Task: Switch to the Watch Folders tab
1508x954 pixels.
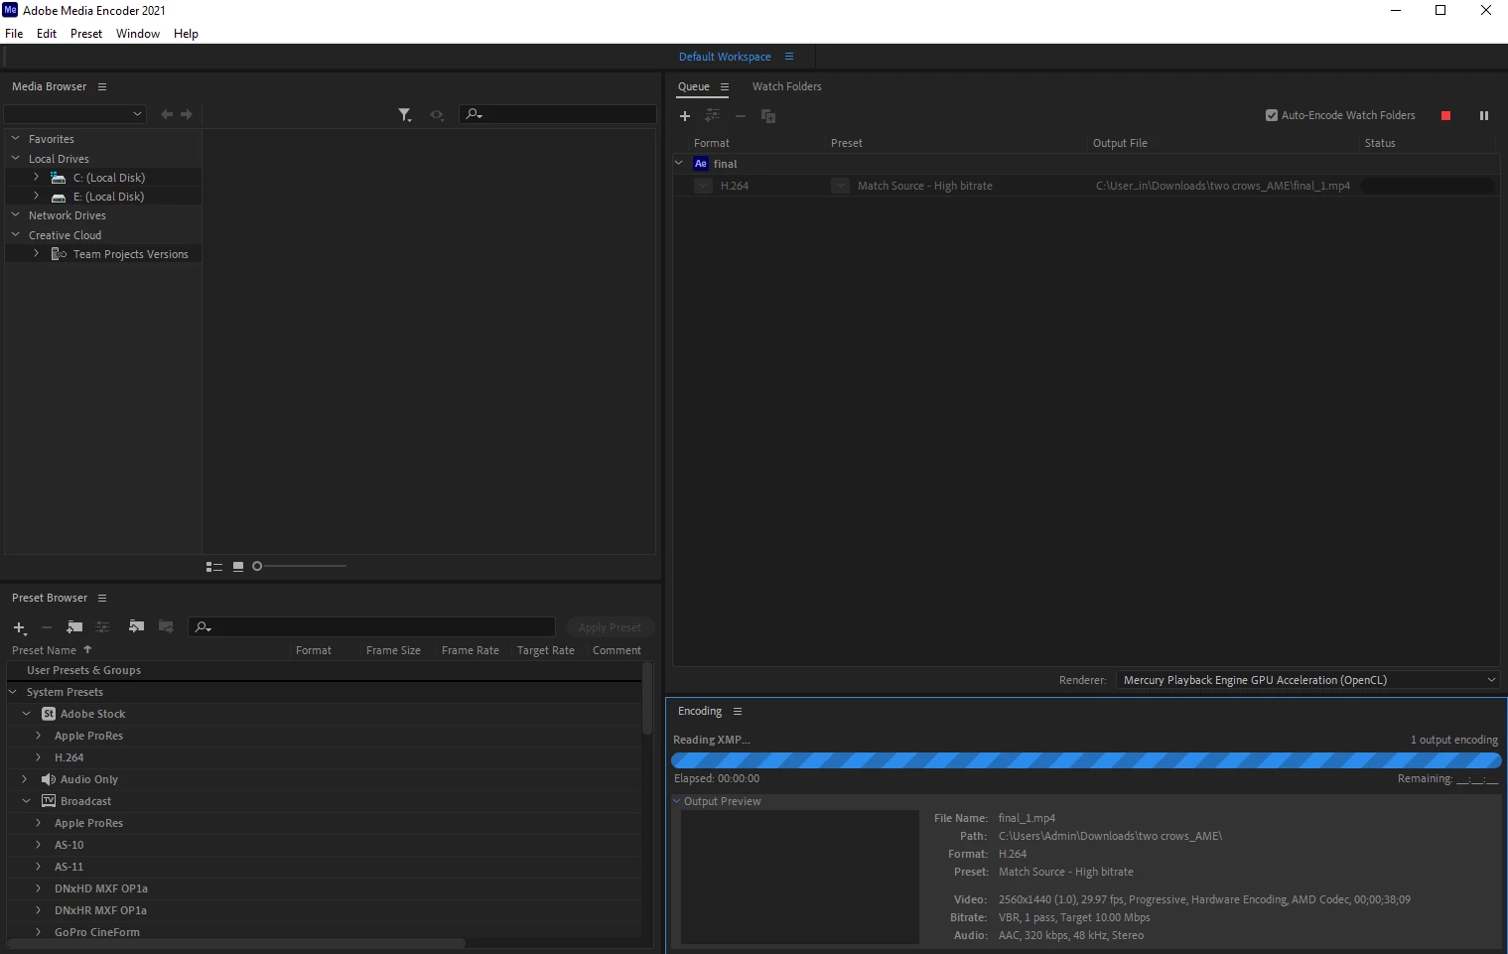Action: tap(787, 87)
